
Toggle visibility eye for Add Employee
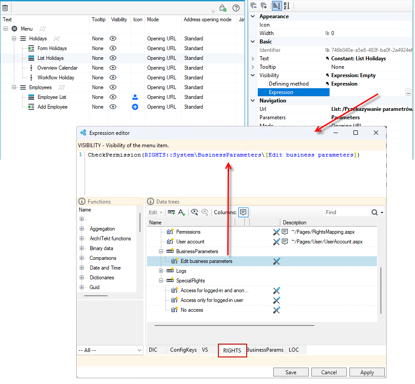tap(113, 107)
